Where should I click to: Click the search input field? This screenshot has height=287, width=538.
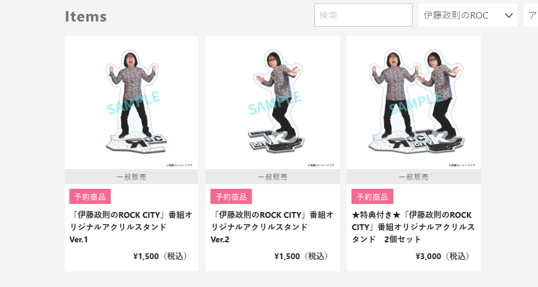[363, 15]
